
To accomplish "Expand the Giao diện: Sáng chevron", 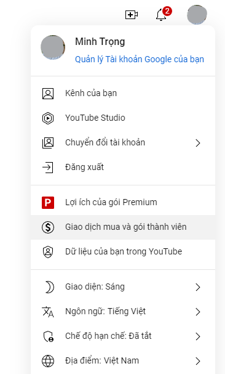I will (198, 287).
